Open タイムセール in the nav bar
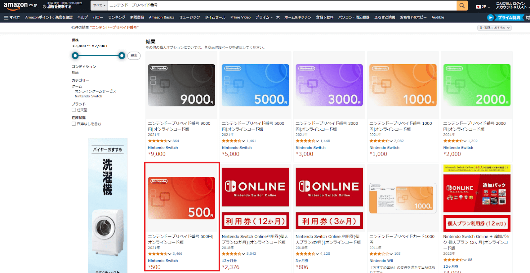This screenshot has height=273, width=530. pos(215,18)
